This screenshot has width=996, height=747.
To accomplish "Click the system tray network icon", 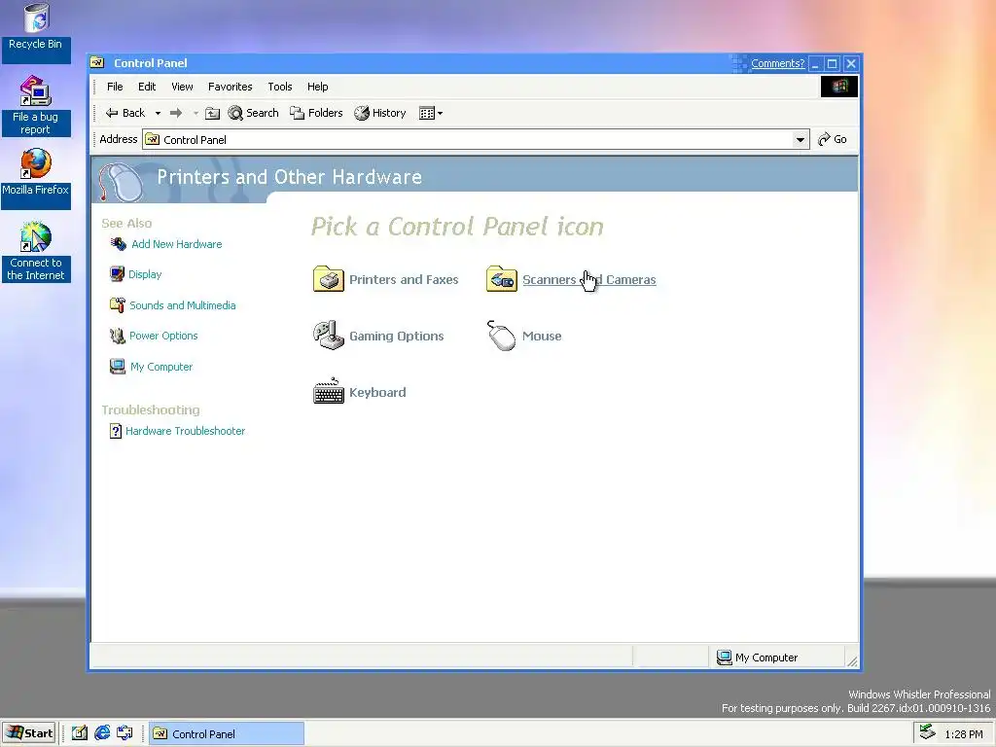I will tap(927, 732).
